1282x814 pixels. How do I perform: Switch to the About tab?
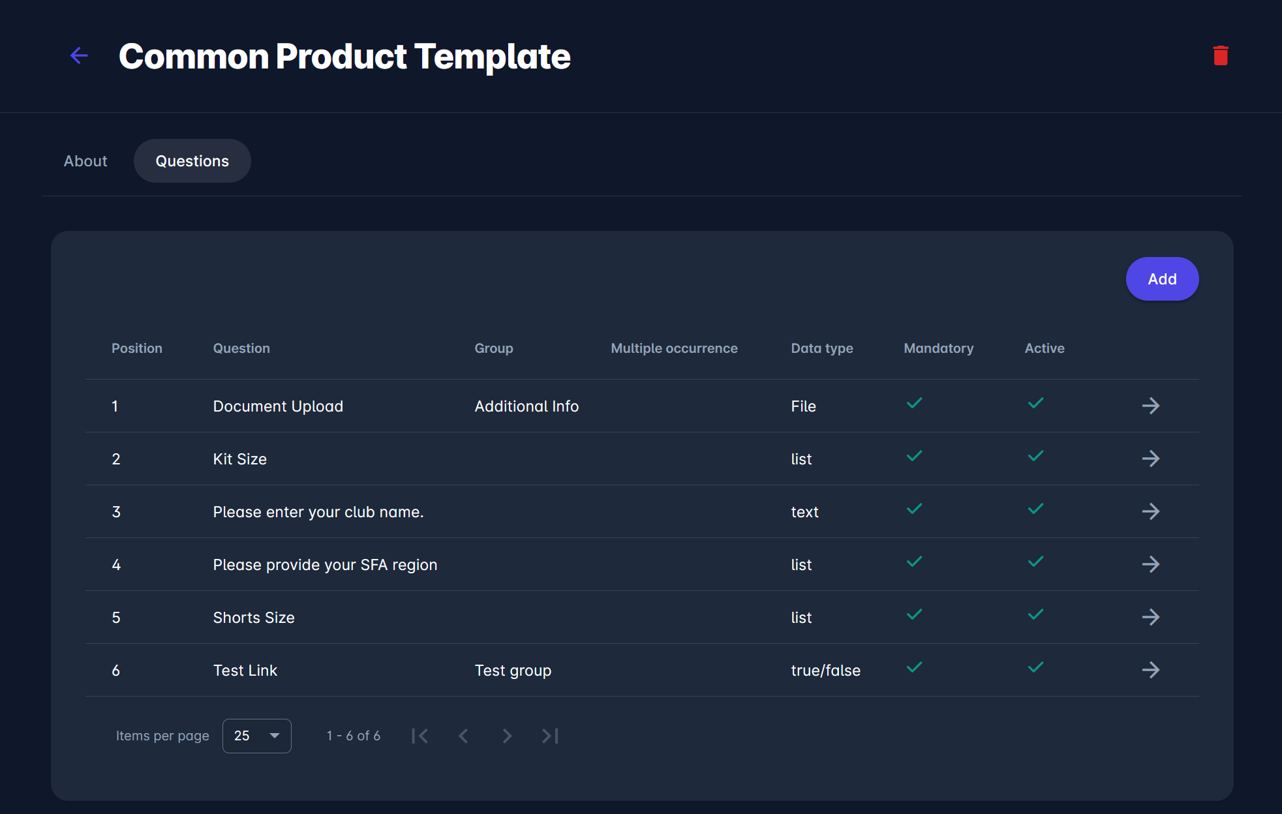[85, 161]
